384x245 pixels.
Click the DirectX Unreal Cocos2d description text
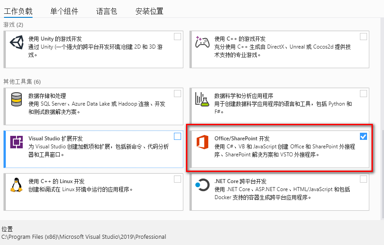tap(283, 51)
